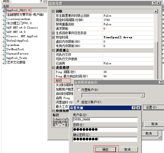This screenshot has height=153, width=164.
Task: Select the DefaultAppPool list entry
Action: [17, 41]
